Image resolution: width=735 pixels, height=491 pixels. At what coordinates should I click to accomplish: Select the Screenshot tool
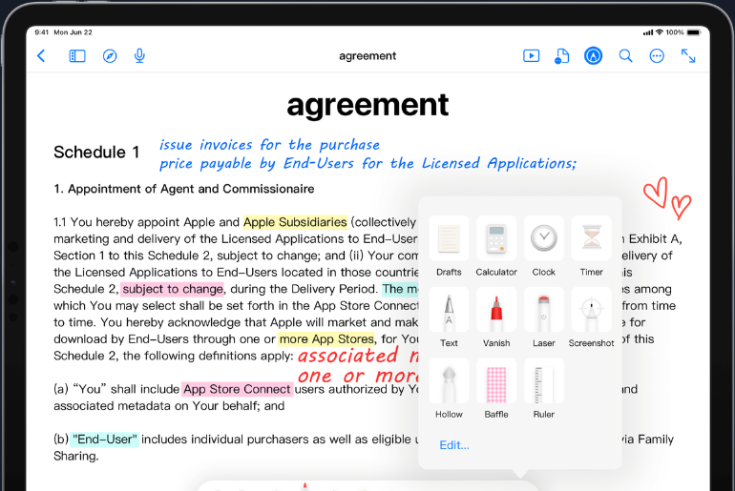click(x=591, y=317)
